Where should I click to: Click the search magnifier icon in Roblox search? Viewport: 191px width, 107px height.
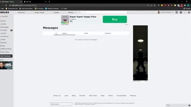80,12
